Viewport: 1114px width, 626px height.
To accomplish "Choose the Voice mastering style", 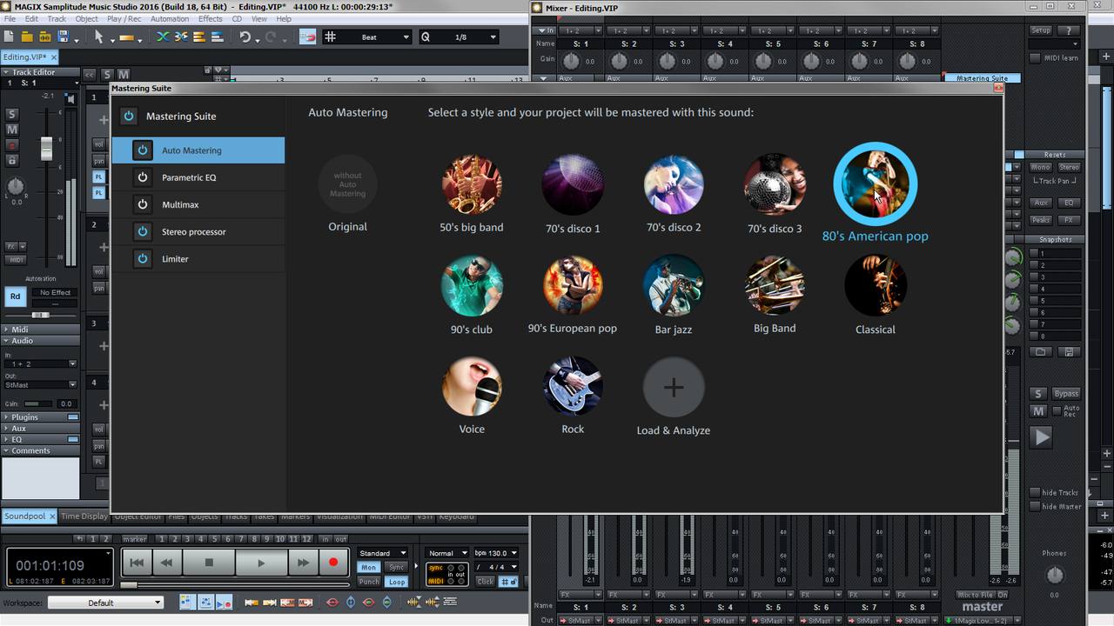I will [x=472, y=386].
